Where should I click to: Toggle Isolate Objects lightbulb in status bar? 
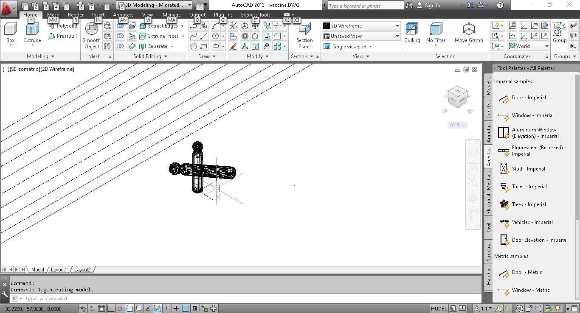point(558,308)
